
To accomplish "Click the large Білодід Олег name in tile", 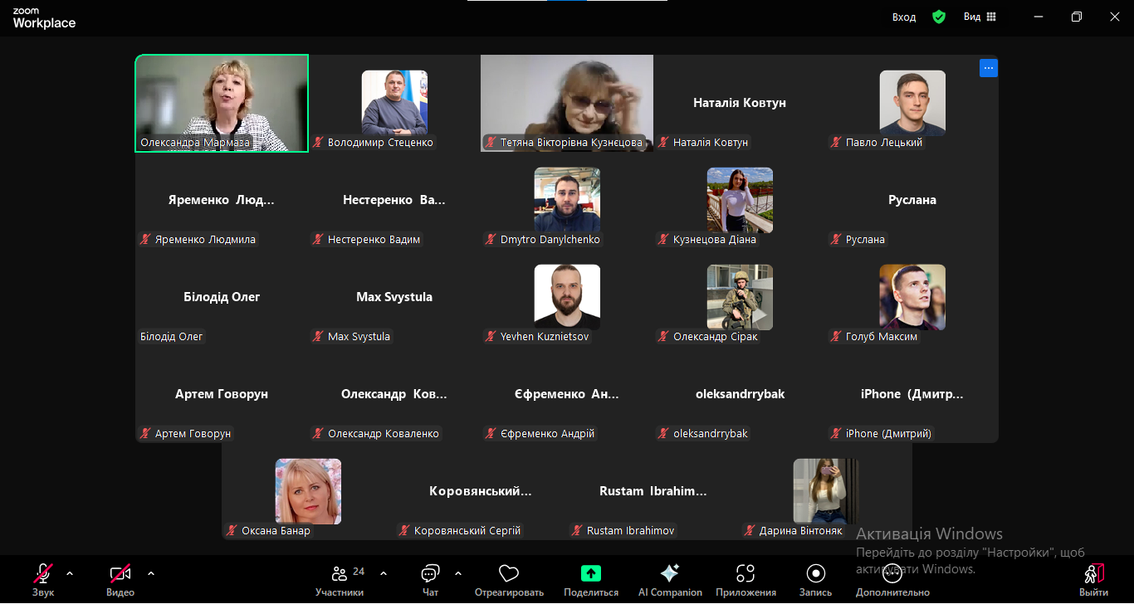I will 222,297.
